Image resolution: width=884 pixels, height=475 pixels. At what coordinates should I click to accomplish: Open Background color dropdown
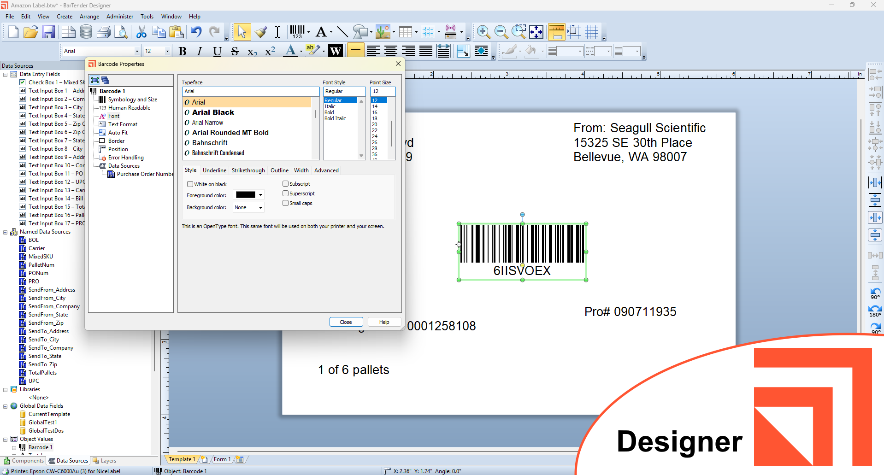point(260,208)
